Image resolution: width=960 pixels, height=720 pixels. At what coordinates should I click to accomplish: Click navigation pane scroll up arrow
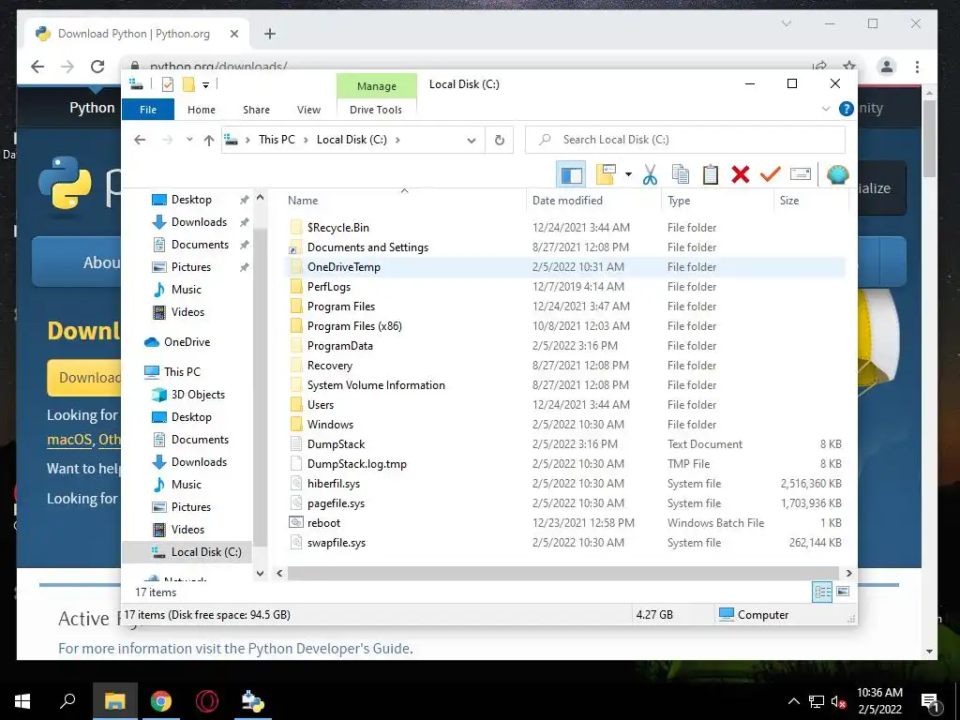(261, 198)
